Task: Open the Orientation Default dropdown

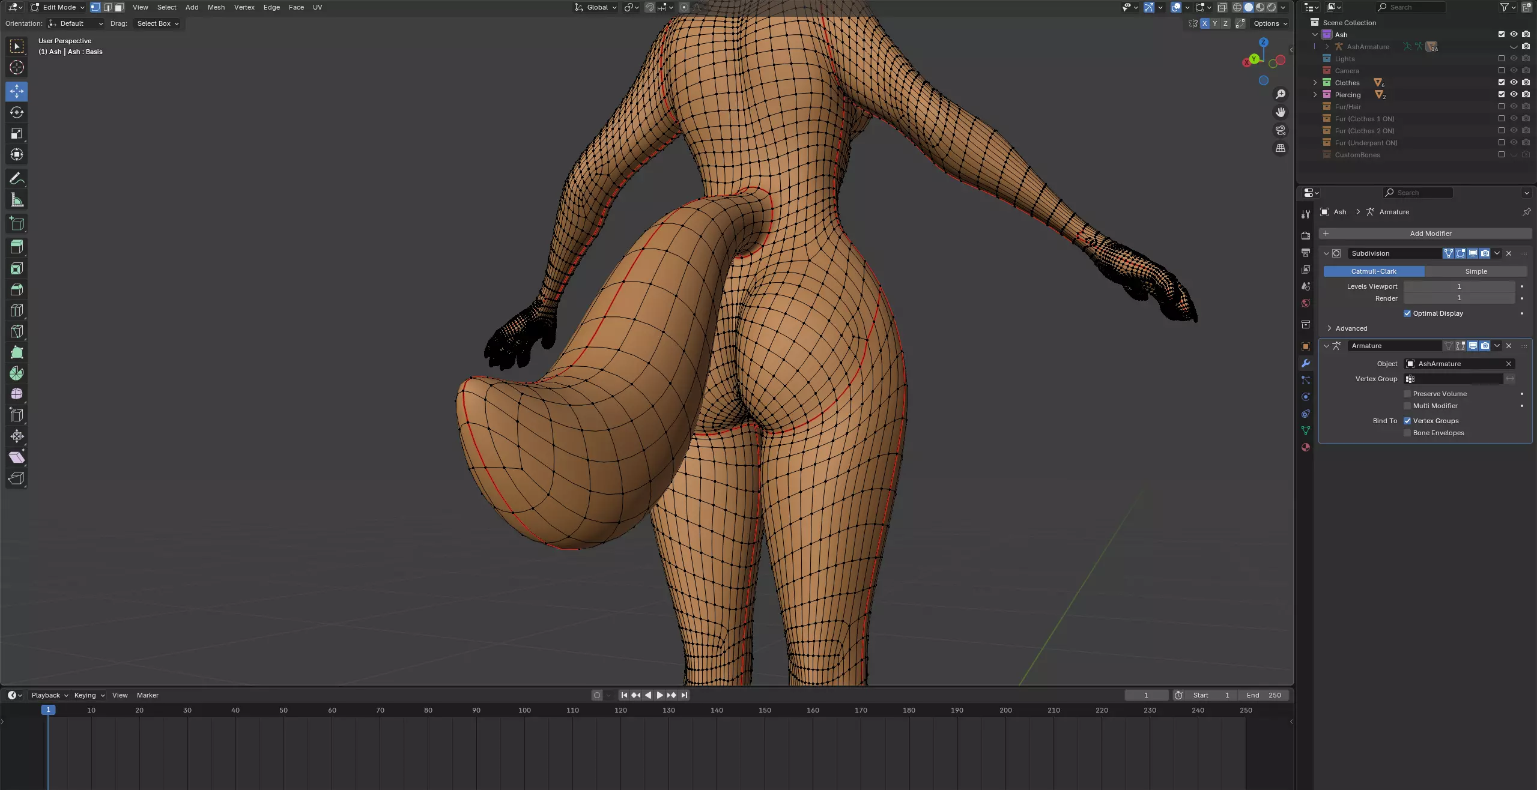Action: [x=76, y=23]
